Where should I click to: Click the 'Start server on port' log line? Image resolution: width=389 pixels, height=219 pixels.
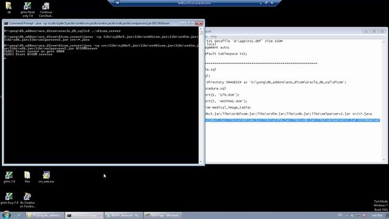coord(34,51)
